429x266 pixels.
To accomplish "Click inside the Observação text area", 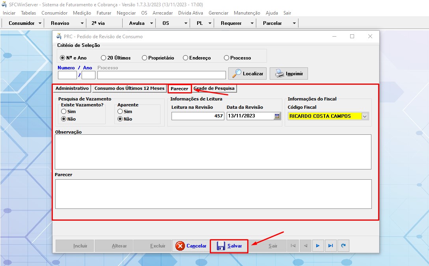I will pyautogui.click(x=213, y=152).
